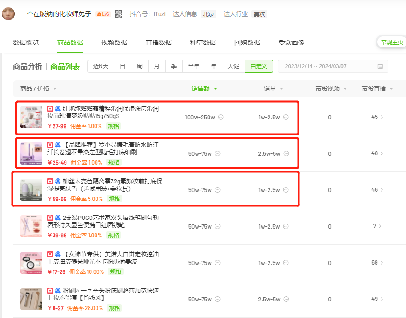The image size is (406, 318).
Task: Click info icon beside 红地球 1w-2.5w volume
Action: coord(286,117)
